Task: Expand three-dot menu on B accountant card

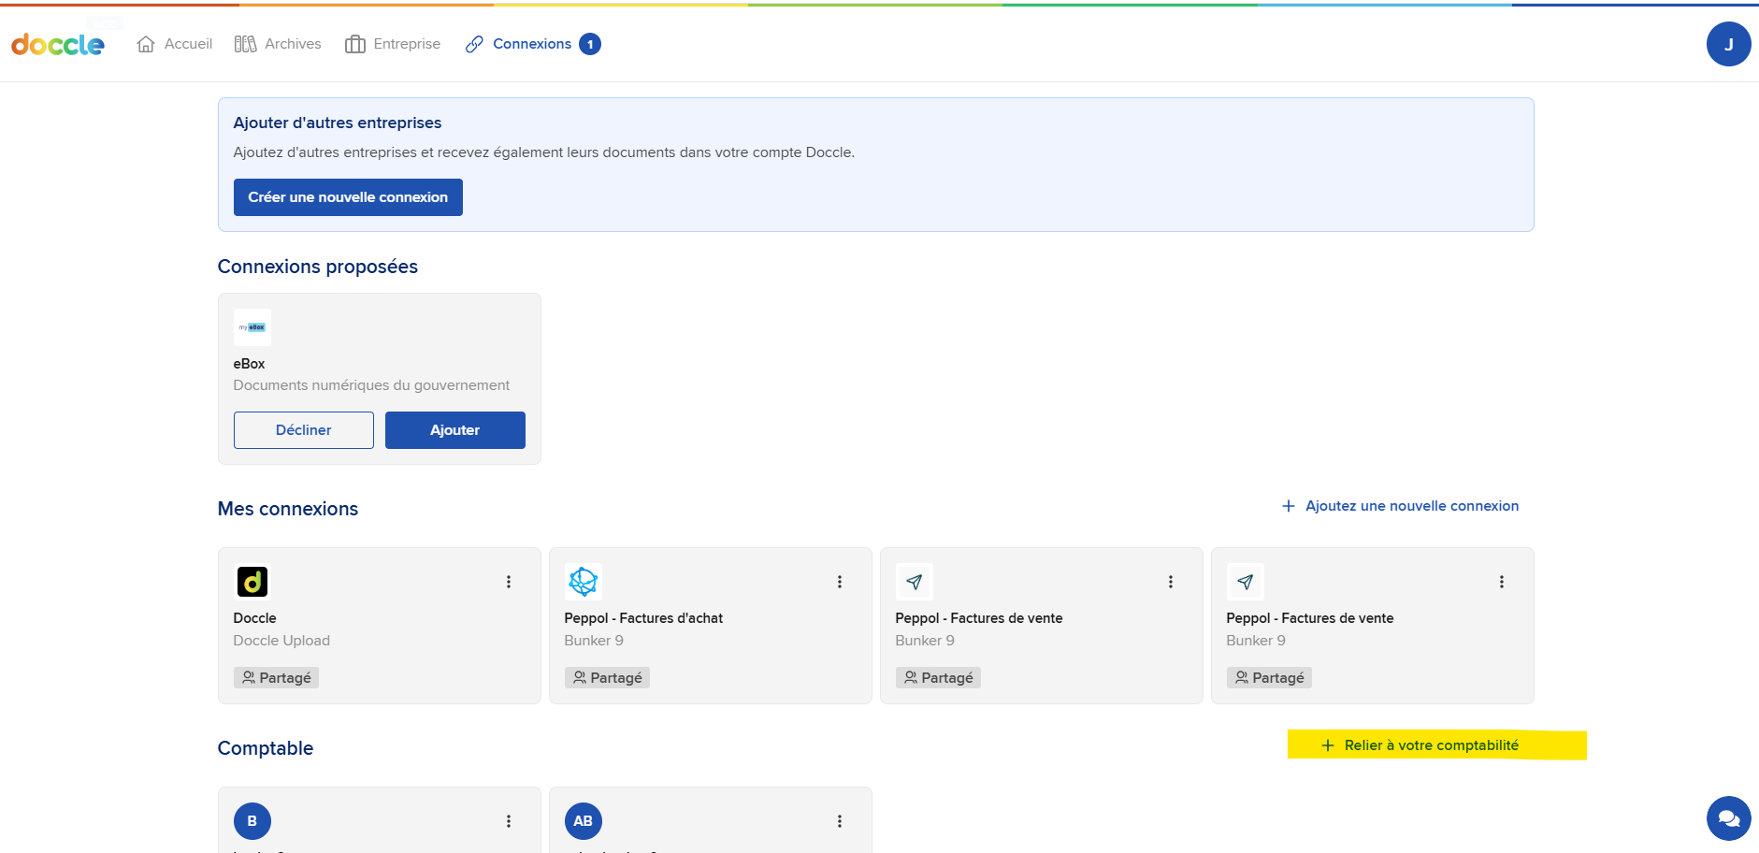Action: [509, 821]
